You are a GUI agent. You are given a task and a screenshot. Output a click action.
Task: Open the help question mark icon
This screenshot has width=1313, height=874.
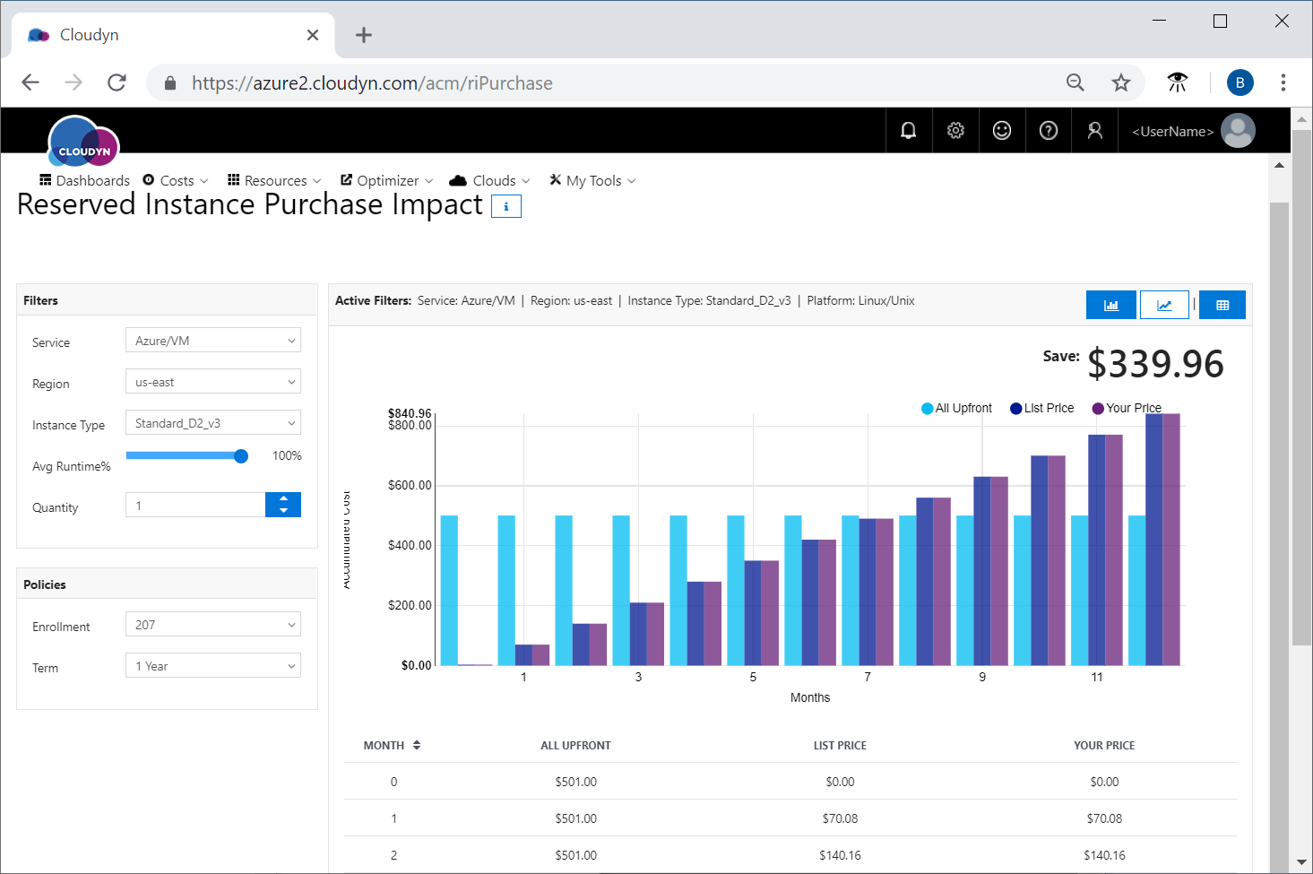1049,131
